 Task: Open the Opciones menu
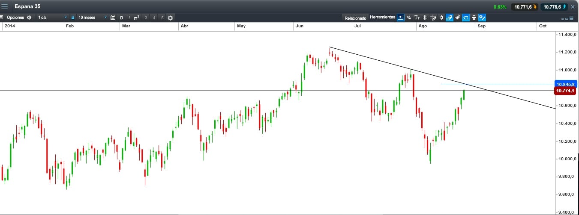tap(15, 18)
